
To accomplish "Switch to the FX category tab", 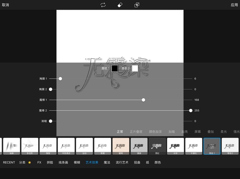I will [39, 163].
